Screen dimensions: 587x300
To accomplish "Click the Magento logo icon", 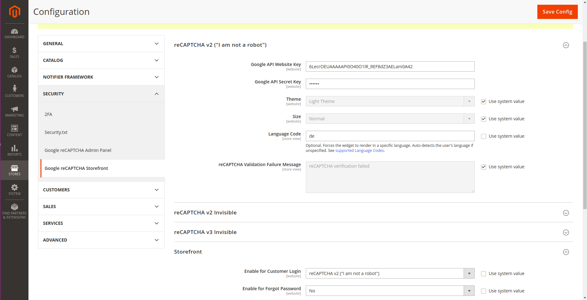I will pyautogui.click(x=15, y=12).
